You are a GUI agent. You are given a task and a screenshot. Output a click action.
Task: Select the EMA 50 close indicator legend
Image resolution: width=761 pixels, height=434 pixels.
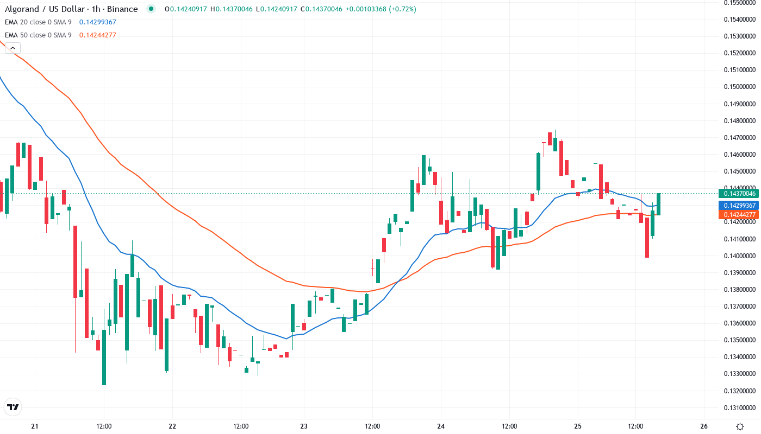[x=38, y=35]
